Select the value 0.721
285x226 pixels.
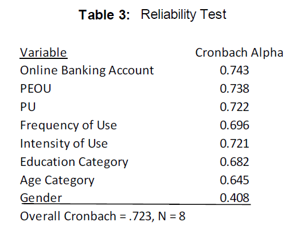(235, 144)
